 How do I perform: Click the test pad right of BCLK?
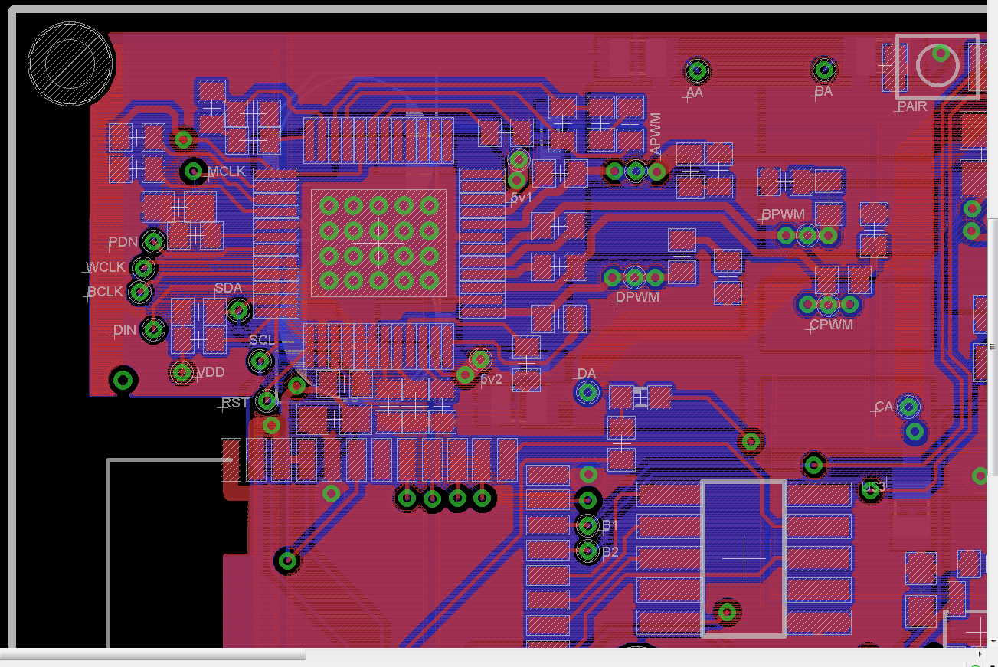coord(139,292)
